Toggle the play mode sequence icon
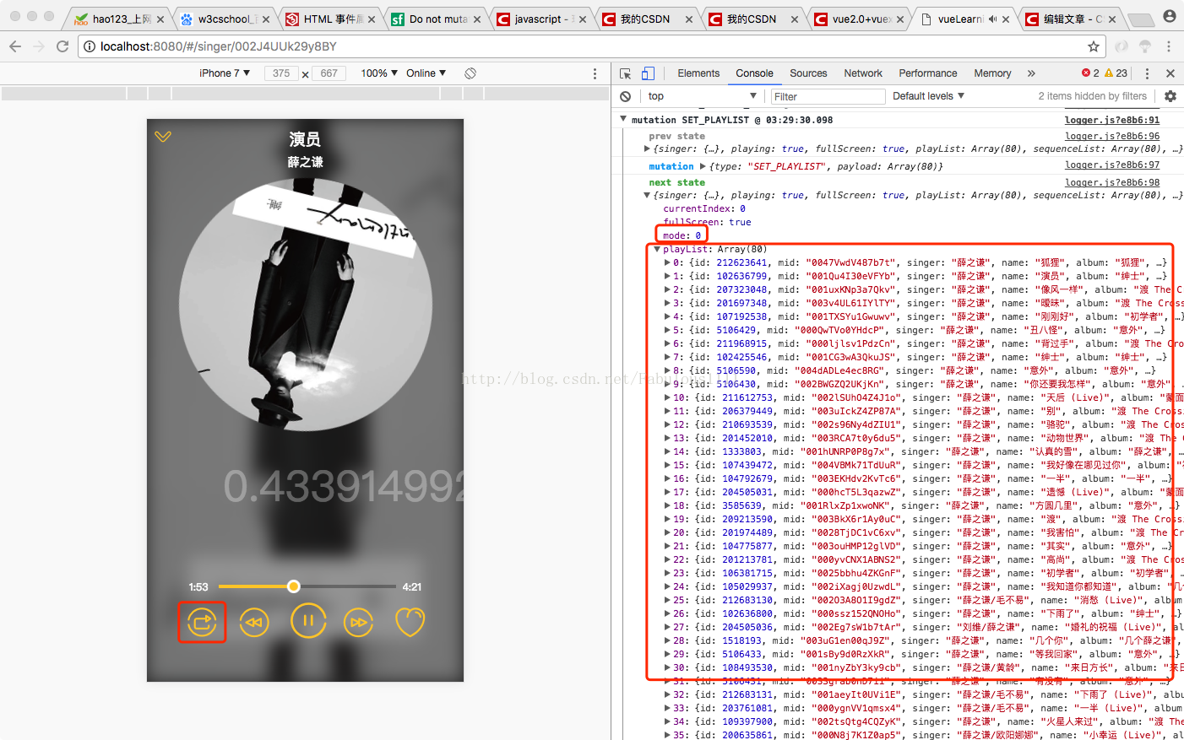1184x740 pixels. pos(202,623)
